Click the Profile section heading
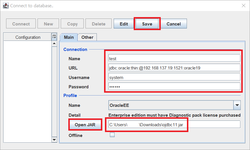 (70, 96)
